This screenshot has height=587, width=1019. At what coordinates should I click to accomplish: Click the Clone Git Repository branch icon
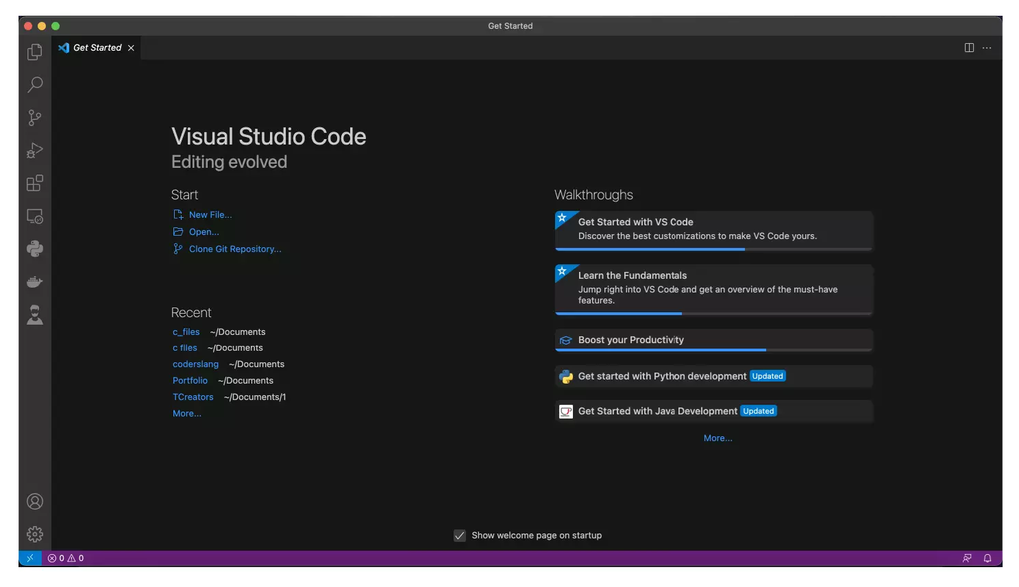[178, 249]
